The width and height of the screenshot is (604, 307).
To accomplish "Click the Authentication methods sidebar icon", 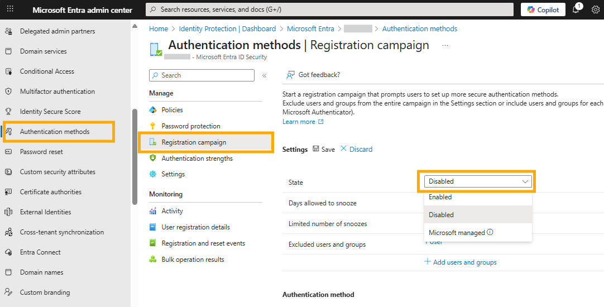I will pyautogui.click(x=8, y=132).
